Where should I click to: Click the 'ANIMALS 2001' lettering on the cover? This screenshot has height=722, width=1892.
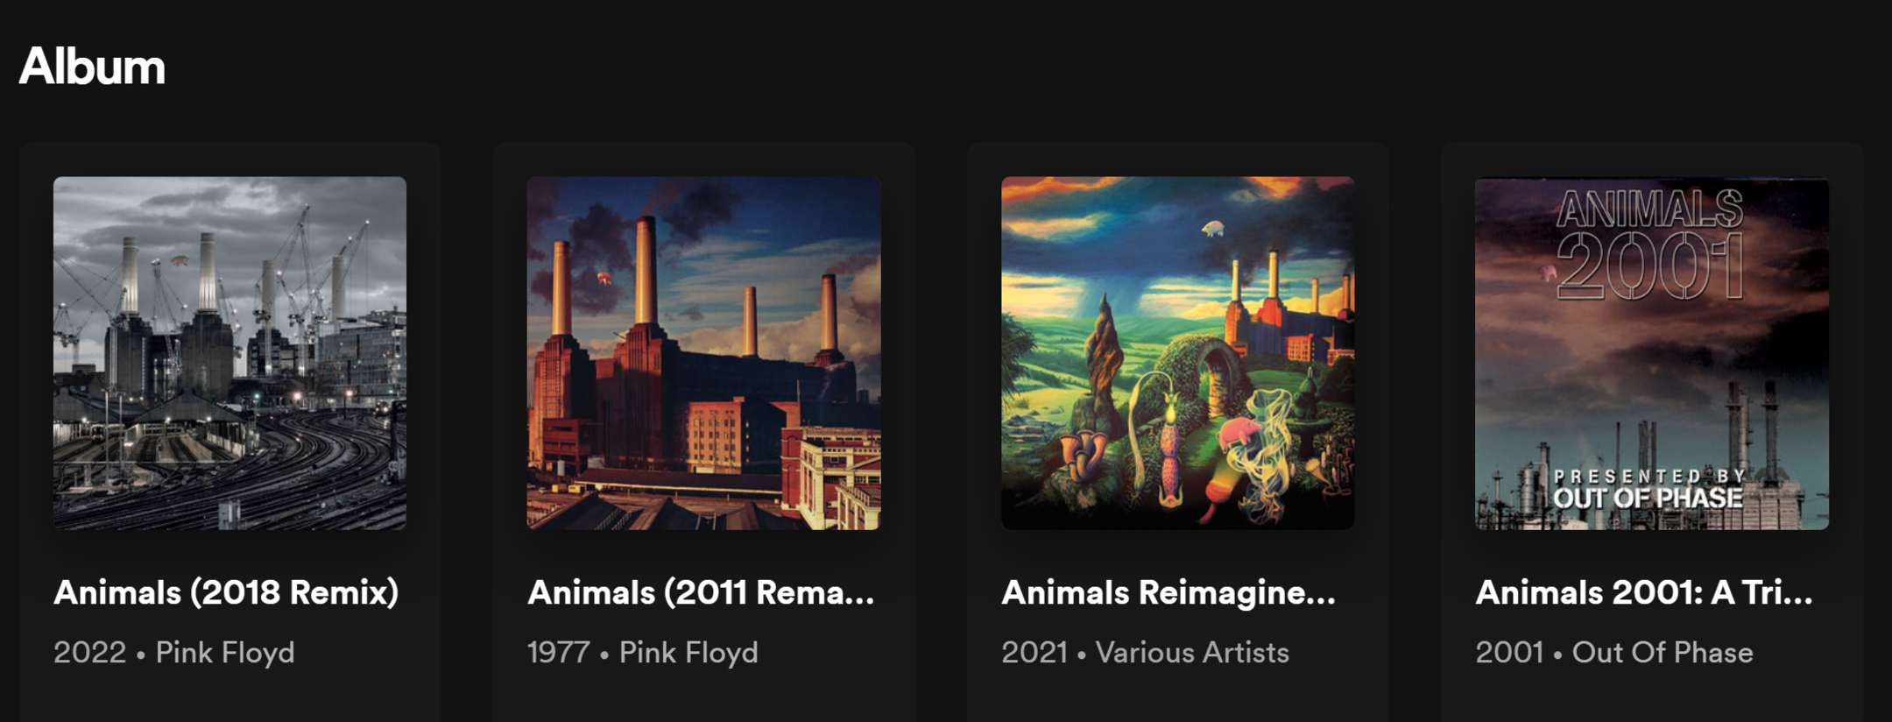pyautogui.click(x=1650, y=245)
